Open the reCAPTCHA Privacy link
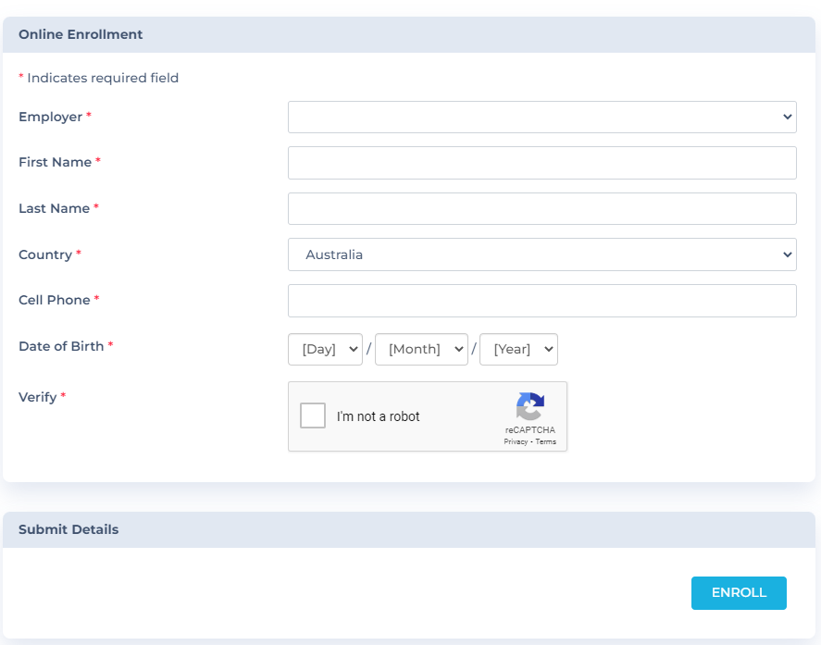Image resolution: width=821 pixels, height=645 pixels. click(x=516, y=441)
